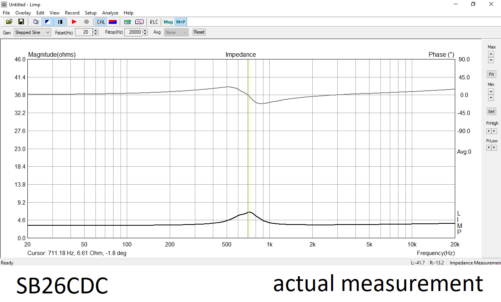Switch to magnitude-only Mag view
The image size is (501, 302).
coord(168,22)
